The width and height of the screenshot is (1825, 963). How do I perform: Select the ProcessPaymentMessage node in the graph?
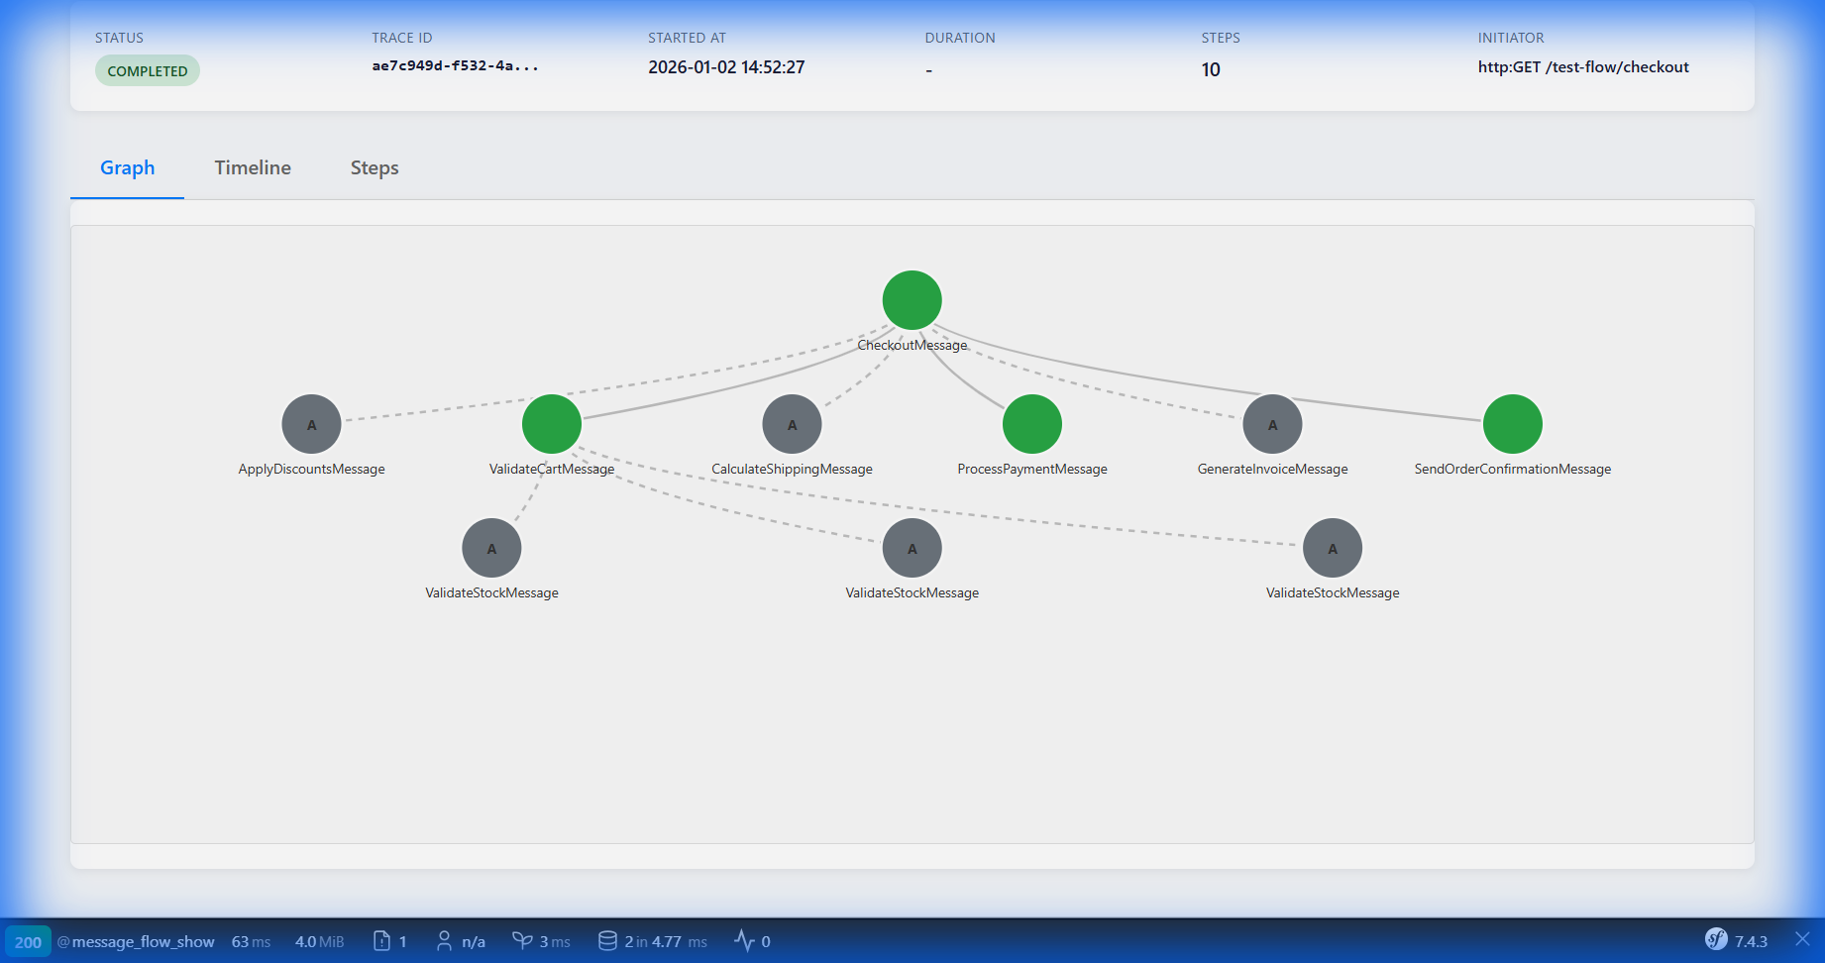coord(1031,423)
